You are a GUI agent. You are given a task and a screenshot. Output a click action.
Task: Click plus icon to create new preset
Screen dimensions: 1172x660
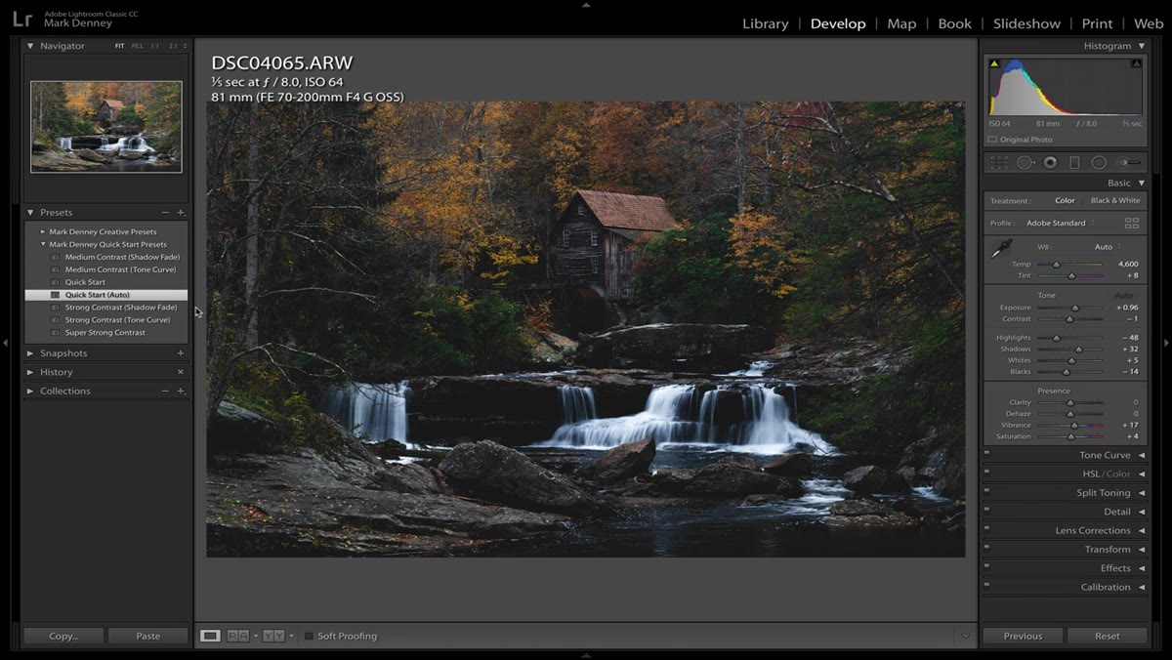coord(181,212)
